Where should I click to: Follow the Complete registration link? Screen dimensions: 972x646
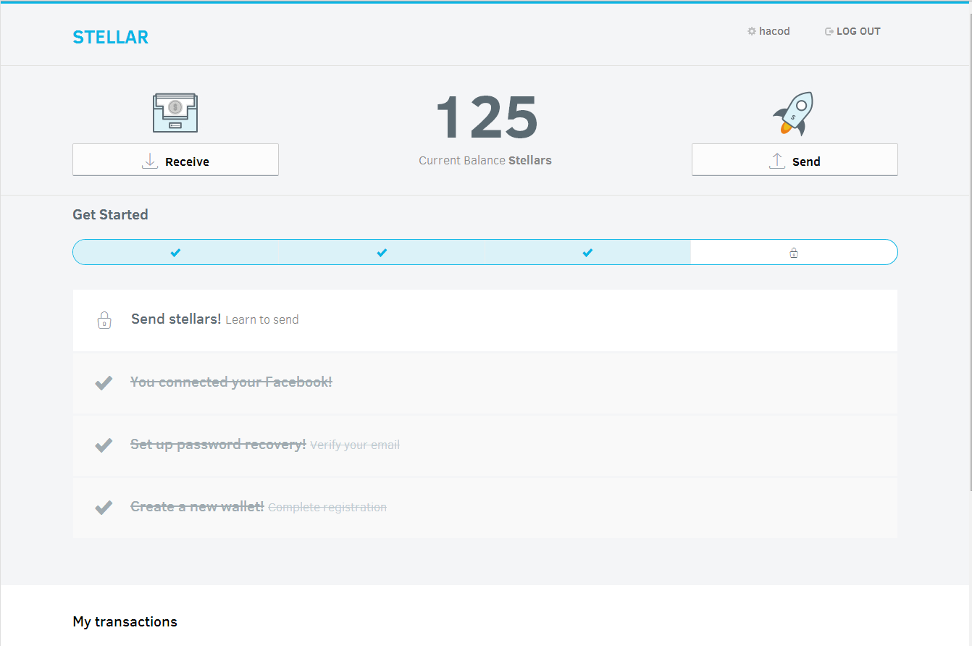click(327, 507)
